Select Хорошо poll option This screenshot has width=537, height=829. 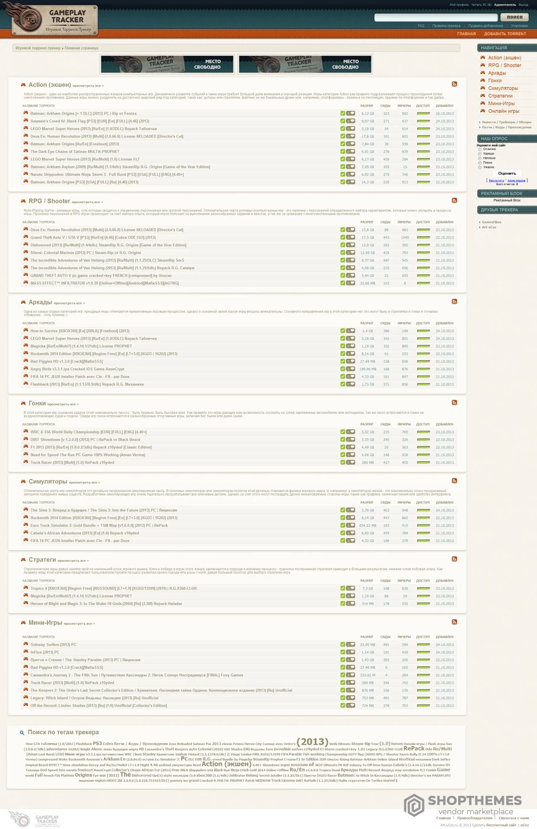[x=480, y=154]
